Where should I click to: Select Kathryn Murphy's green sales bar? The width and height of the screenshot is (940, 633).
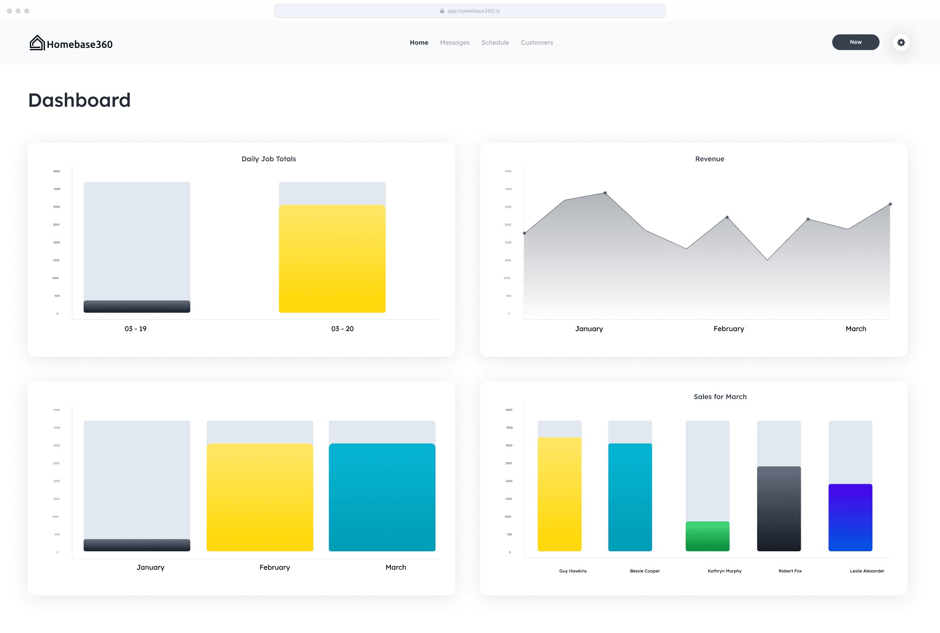707,536
